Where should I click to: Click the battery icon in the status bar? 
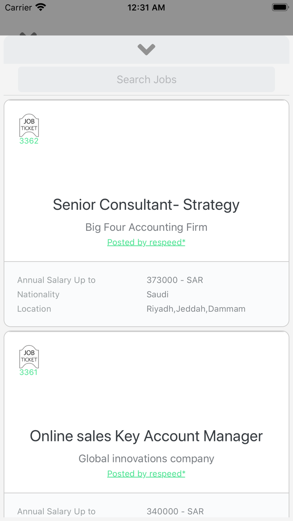(x=280, y=7)
